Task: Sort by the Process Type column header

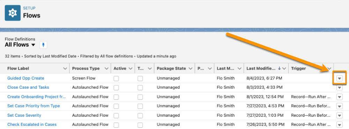Action: 86,68
